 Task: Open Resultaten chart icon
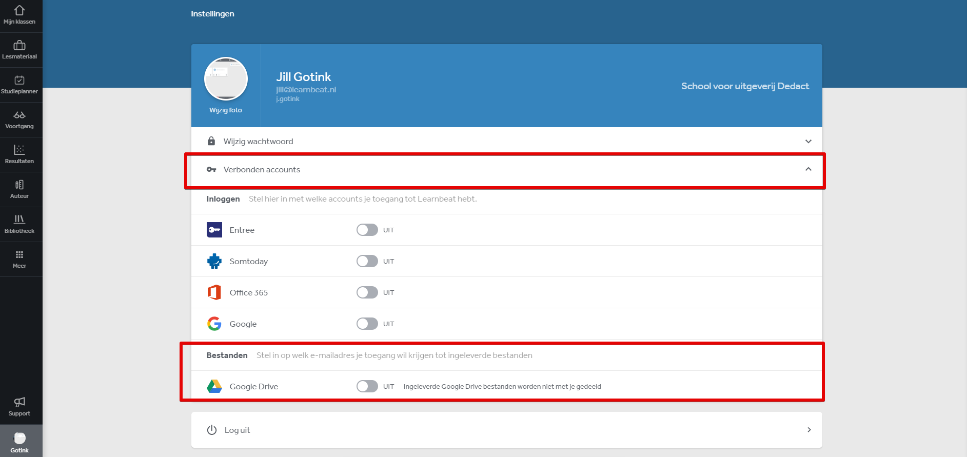pyautogui.click(x=19, y=150)
